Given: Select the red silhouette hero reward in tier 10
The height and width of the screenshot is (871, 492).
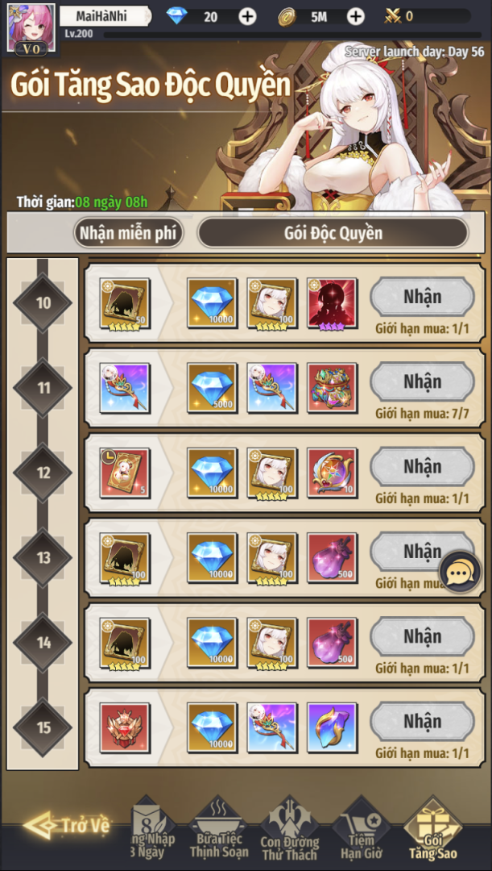Looking at the screenshot, I should 332,303.
